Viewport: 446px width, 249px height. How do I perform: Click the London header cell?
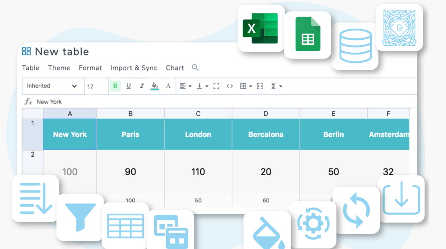pyautogui.click(x=198, y=134)
